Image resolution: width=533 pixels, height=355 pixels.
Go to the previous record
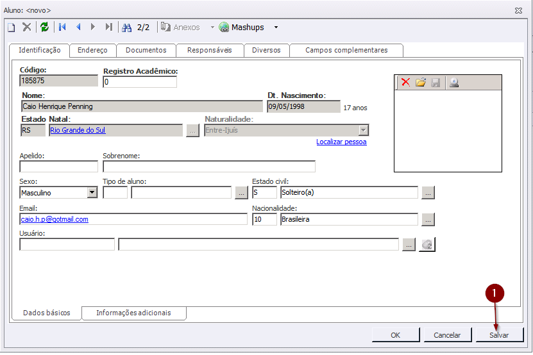[78, 28]
